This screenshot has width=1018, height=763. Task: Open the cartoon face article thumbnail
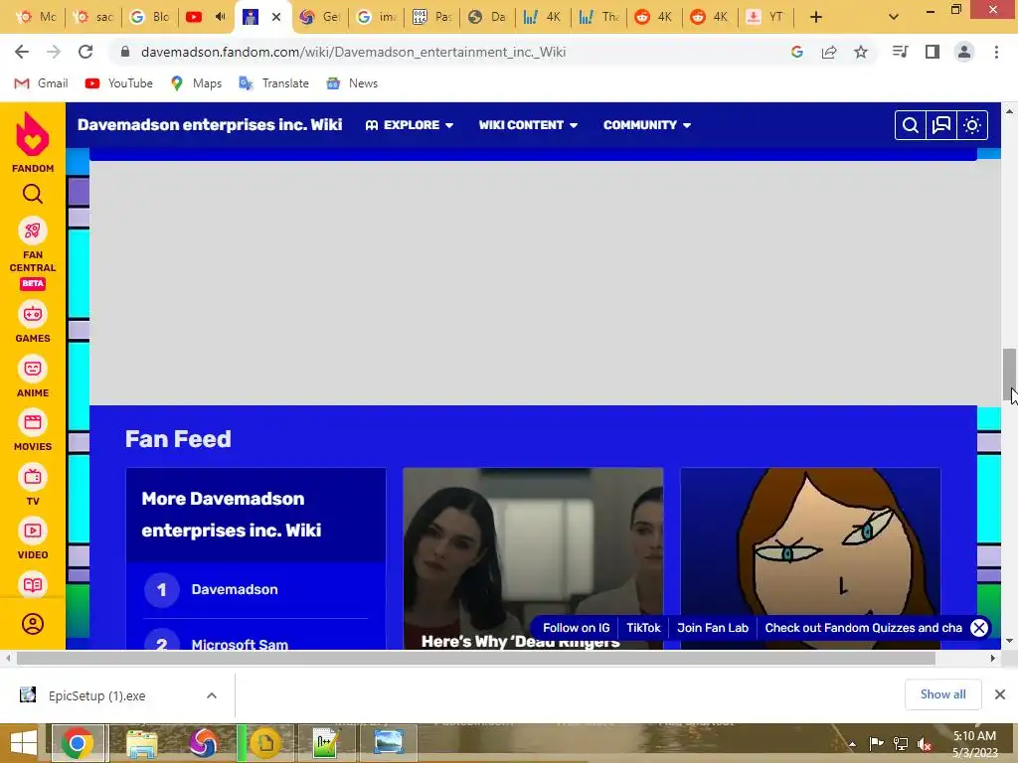point(810,558)
